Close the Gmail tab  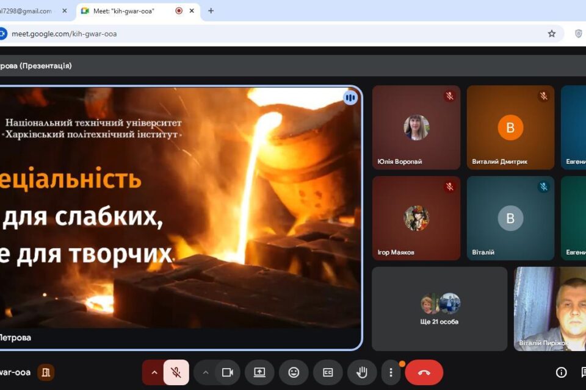pos(65,11)
